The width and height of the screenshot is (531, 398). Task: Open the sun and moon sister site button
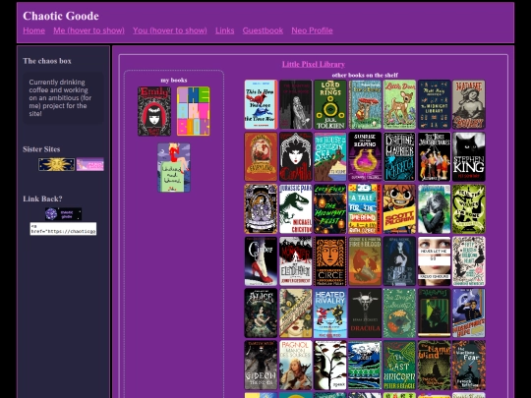[x=57, y=164]
